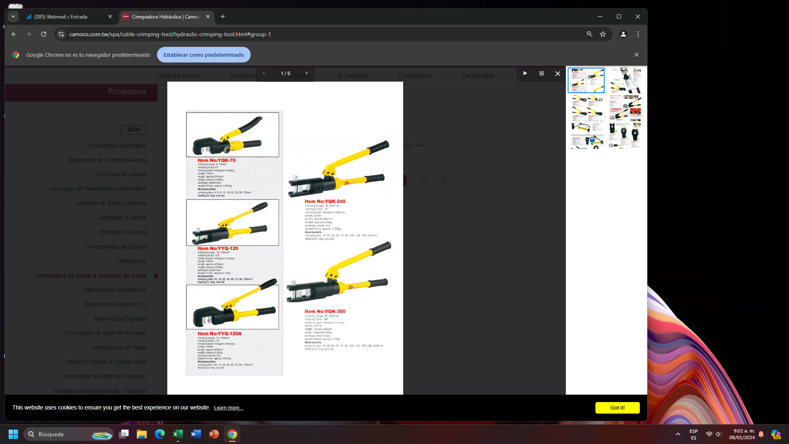View site information icon in address bar
This screenshot has width=789, height=444.
[61, 34]
